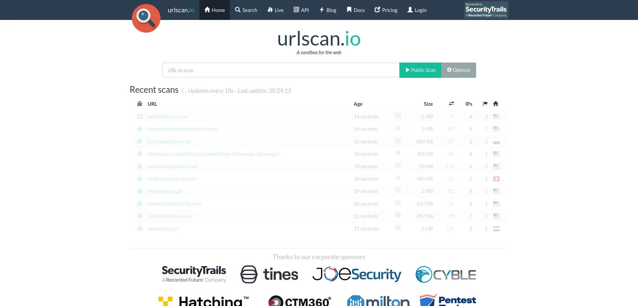Open the Search page
Image resolution: width=638 pixels, height=306 pixels.
(246, 10)
